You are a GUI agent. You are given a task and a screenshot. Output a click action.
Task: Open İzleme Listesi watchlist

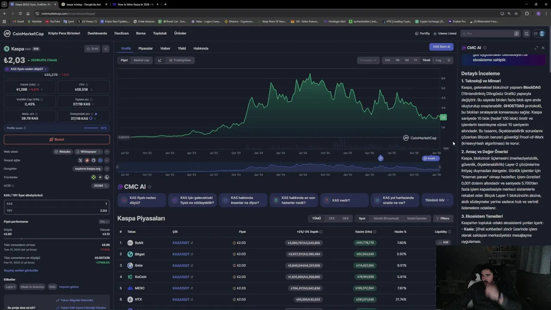coord(445,34)
